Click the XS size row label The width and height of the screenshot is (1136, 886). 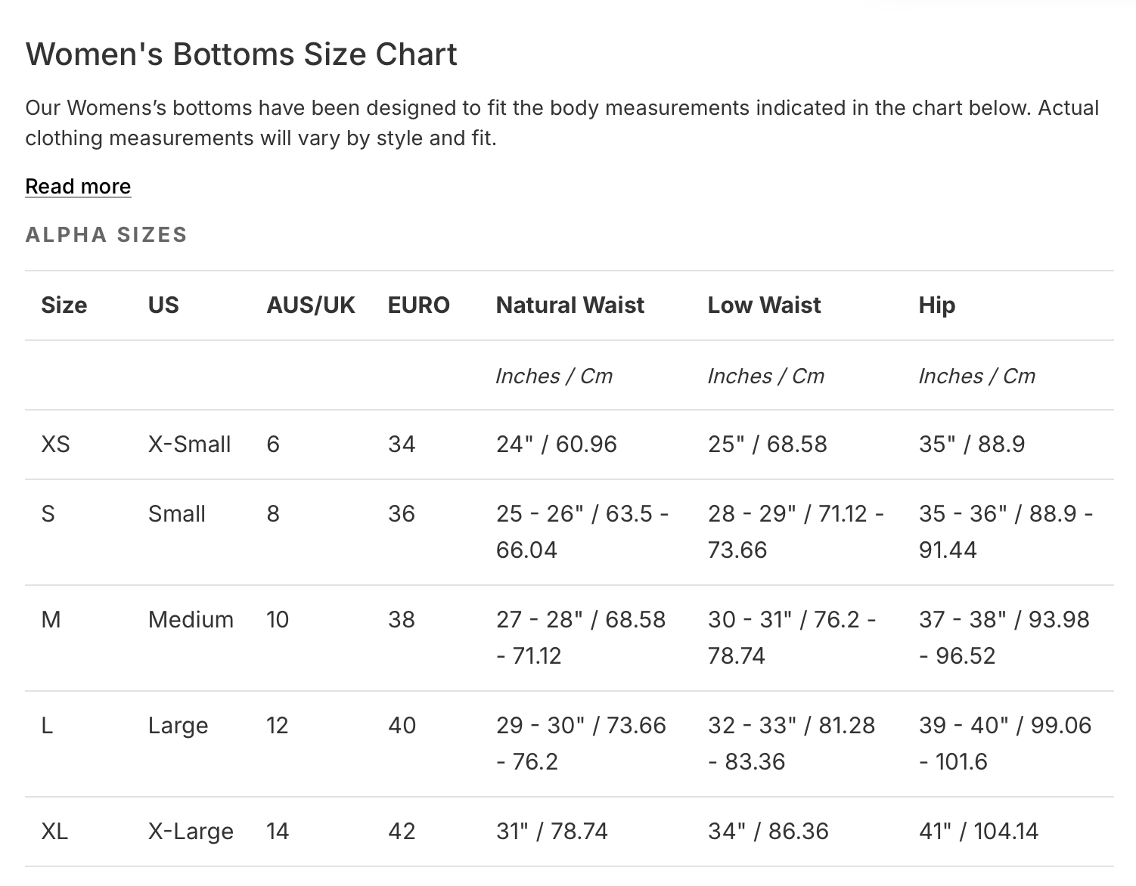tap(55, 444)
